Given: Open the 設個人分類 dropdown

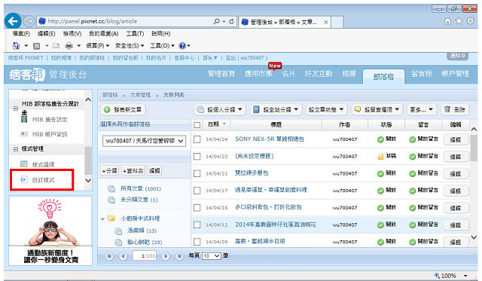Looking at the screenshot, I should click(220, 109).
